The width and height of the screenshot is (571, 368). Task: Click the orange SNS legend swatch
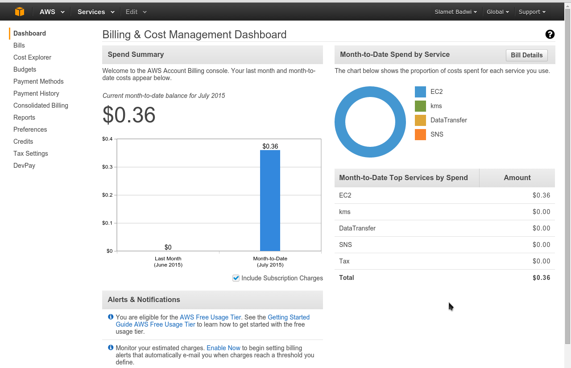coord(420,134)
